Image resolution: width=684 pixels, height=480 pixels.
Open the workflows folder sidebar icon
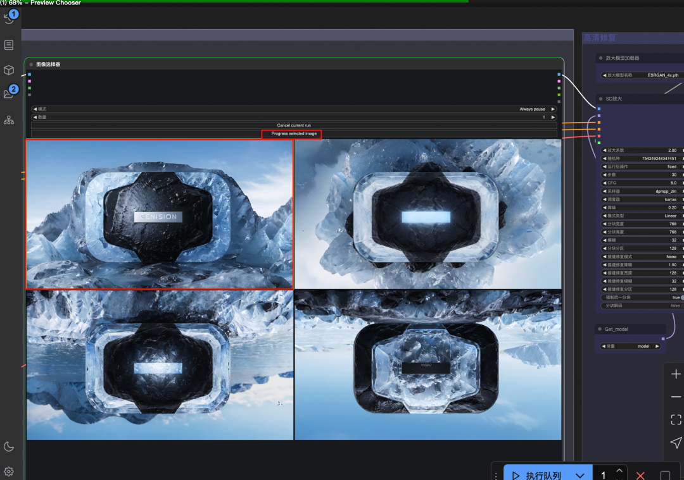point(9,94)
